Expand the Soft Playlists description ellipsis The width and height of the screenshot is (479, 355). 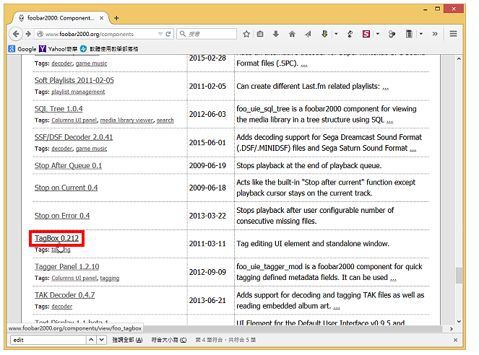(386, 87)
